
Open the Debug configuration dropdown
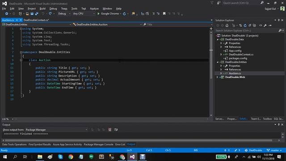64,14
